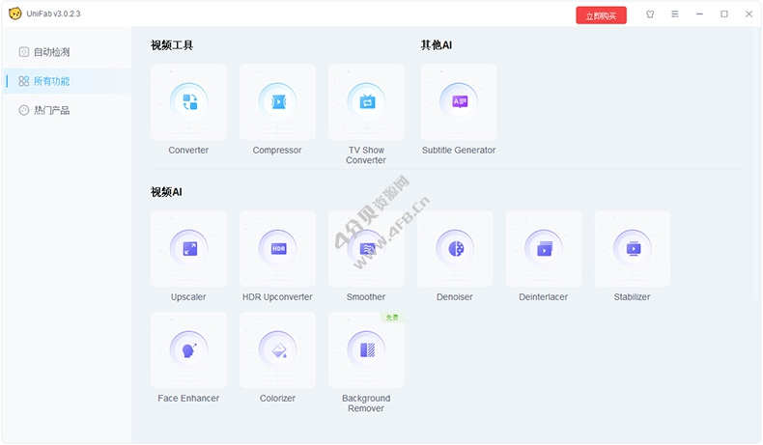Select the TV Show Converter icon
Image resolution: width=763 pixels, height=445 pixels.
[366, 101]
